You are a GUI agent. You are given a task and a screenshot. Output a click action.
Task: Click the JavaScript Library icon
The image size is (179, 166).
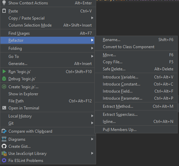(x=4, y=153)
